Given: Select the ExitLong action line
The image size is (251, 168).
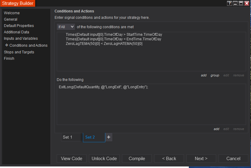Looking at the screenshot, I should tap(103, 87).
